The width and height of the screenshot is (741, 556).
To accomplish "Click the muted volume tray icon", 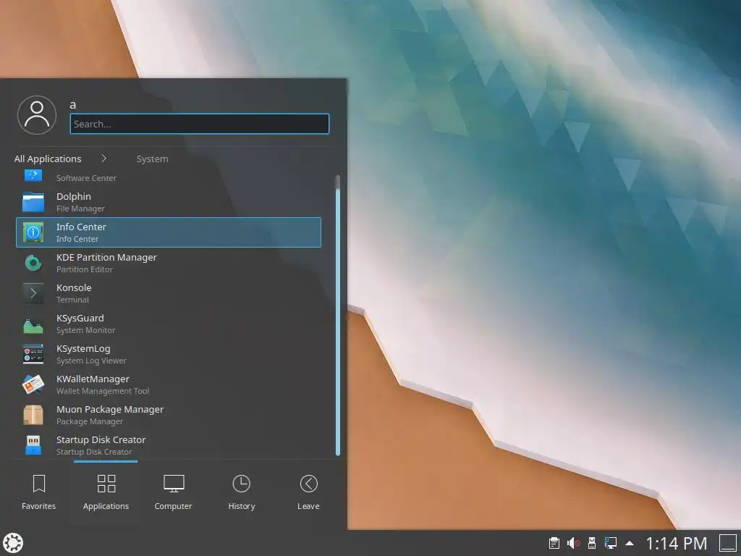I will point(573,543).
